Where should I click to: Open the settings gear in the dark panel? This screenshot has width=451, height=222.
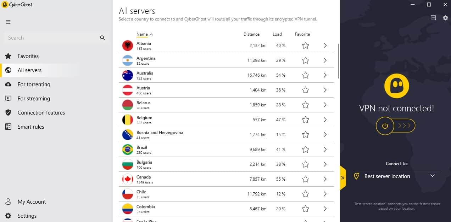point(445,18)
